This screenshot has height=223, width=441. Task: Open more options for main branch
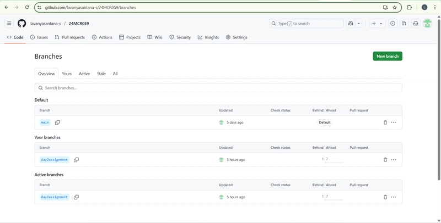[x=394, y=122]
